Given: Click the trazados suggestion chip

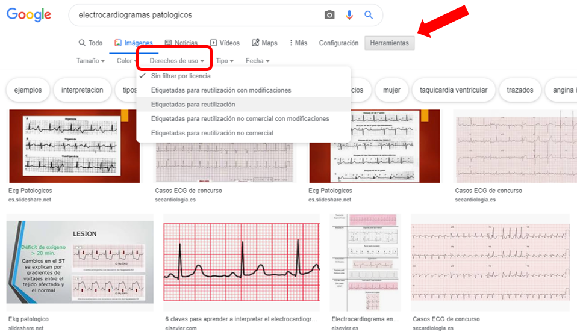Looking at the screenshot, I should [520, 90].
